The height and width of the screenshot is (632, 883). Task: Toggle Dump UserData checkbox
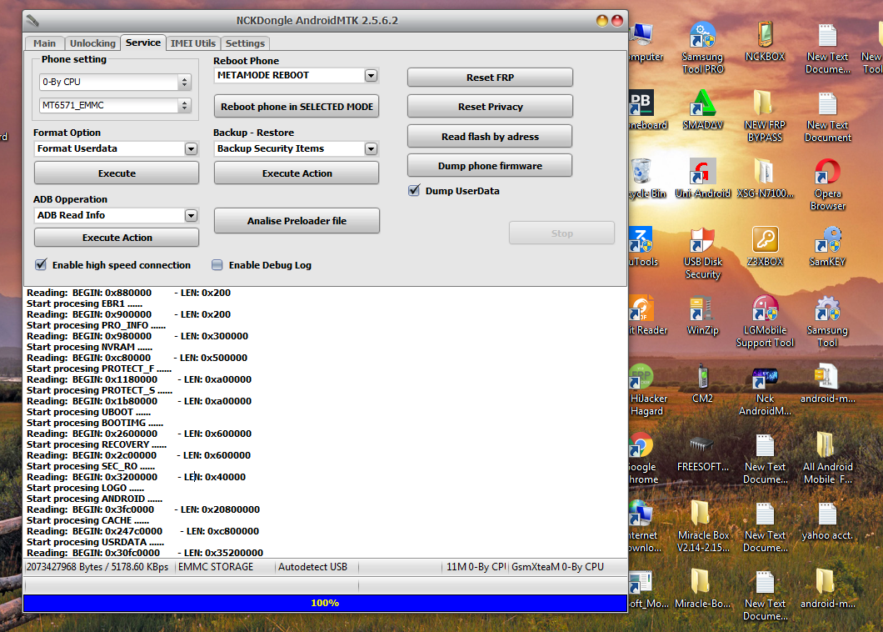click(x=414, y=191)
